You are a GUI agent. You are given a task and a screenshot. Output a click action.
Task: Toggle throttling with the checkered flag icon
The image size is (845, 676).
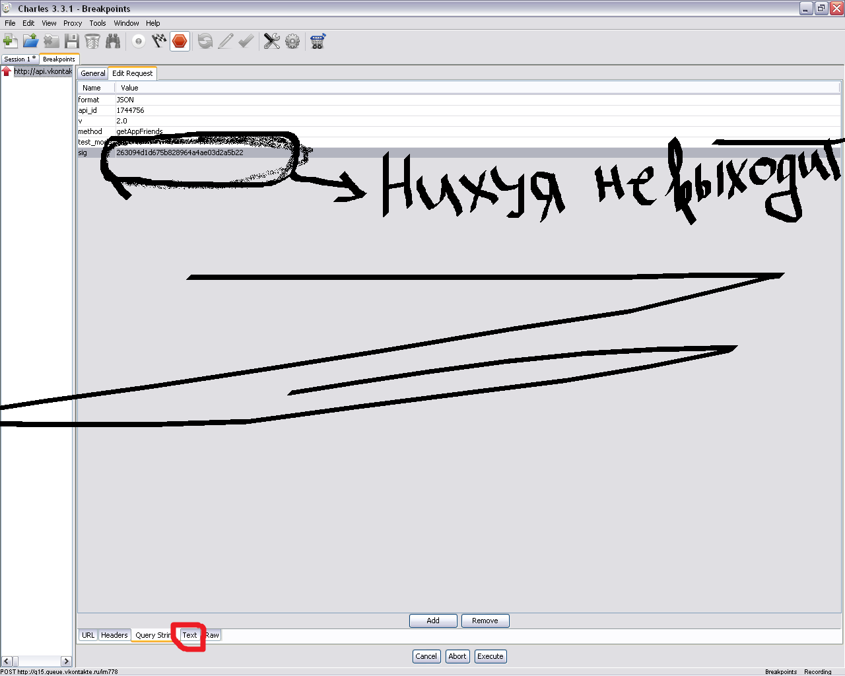158,42
